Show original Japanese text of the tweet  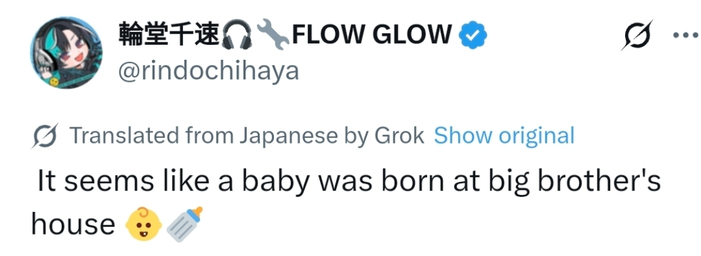(504, 136)
